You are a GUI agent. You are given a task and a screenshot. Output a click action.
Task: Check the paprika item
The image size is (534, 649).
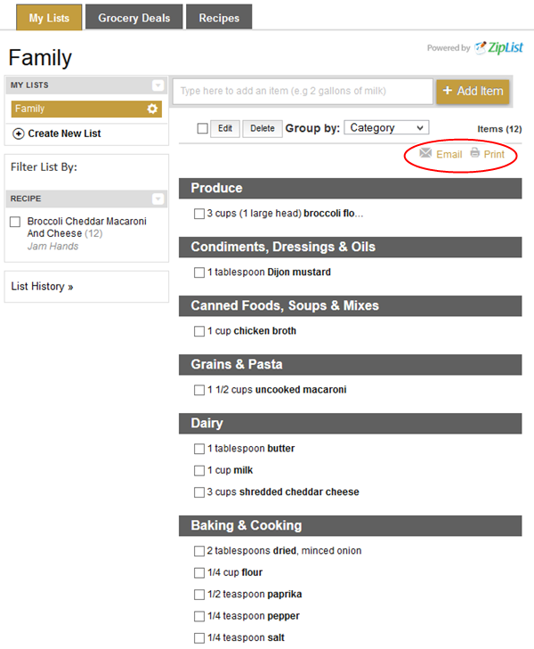pyautogui.click(x=199, y=595)
